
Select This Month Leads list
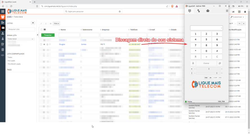(x=14, y=64)
